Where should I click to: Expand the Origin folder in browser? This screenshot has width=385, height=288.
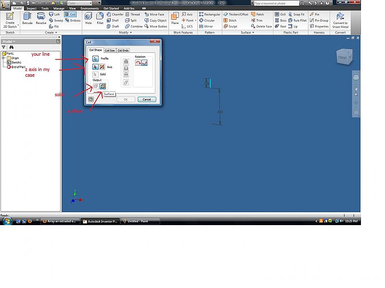point(3,58)
